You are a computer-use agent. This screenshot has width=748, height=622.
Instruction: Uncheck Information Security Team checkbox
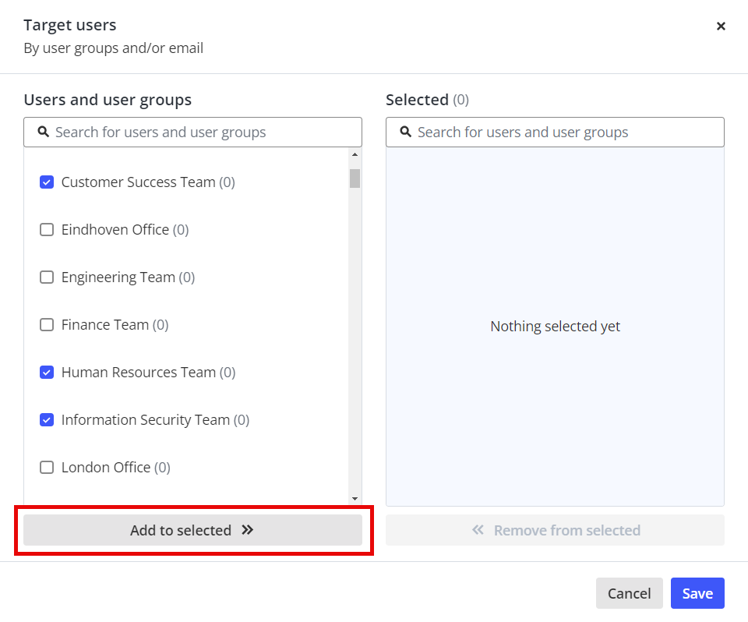click(x=47, y=420)
